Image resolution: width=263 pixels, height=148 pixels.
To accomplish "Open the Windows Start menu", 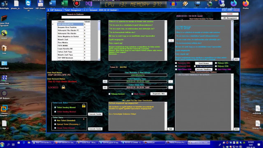I will coord(2,144).
